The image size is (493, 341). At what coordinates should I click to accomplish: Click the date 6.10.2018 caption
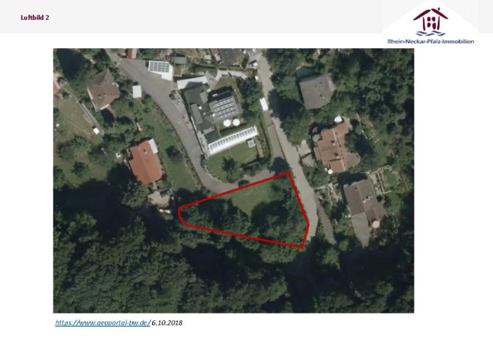tap(167, 323)
